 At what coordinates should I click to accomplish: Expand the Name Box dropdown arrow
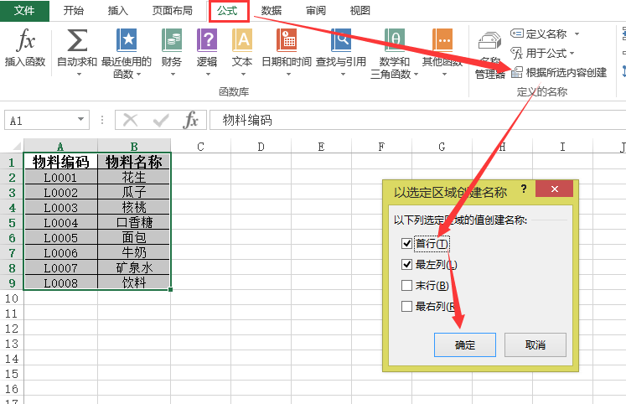tap(81, 121)
